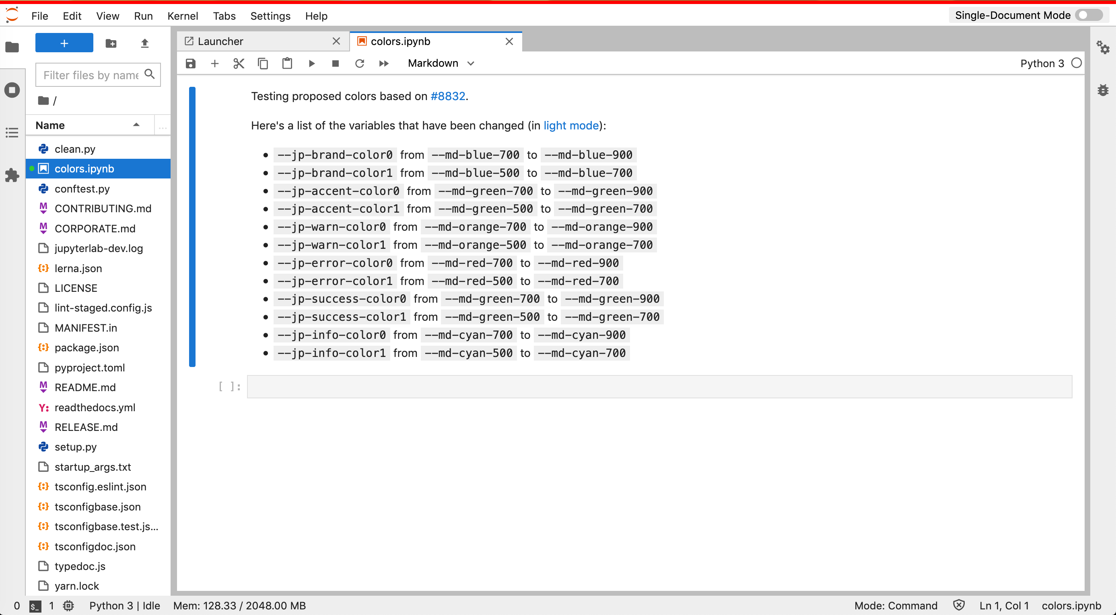The image size is (1116, 615).
Task: Open the cell type dropdown showing Markdown
Action: pos(440,63)
